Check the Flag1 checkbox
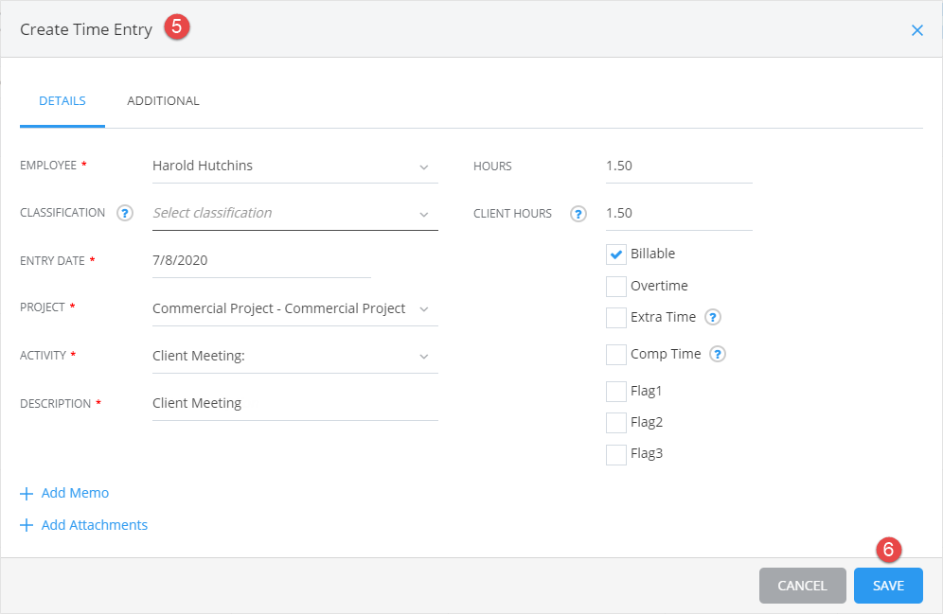The width and height of the screenshot is (943, 614). tap(615, 391)
